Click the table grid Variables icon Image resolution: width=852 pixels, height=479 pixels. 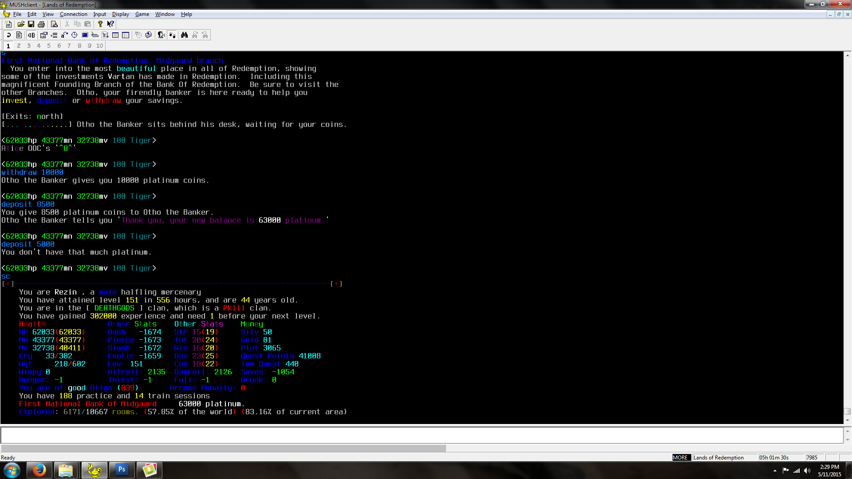coord(126,35)
